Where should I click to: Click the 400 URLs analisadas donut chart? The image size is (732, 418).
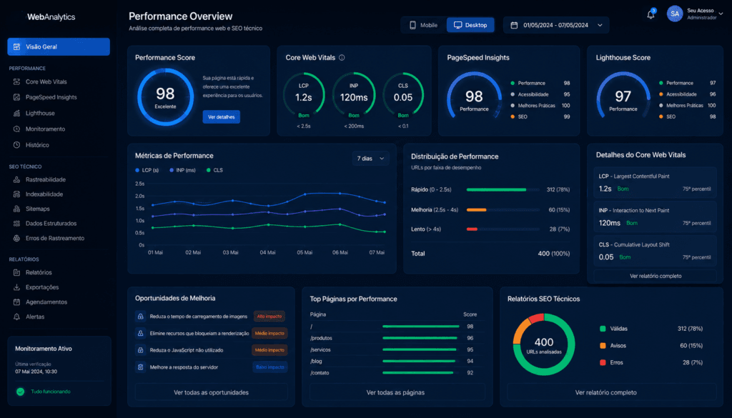[544, 344]
